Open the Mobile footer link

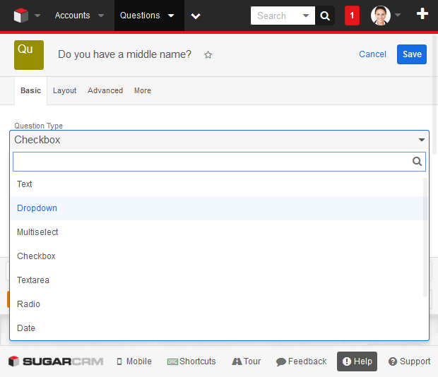pyautogui.click(x=134, y=361)
